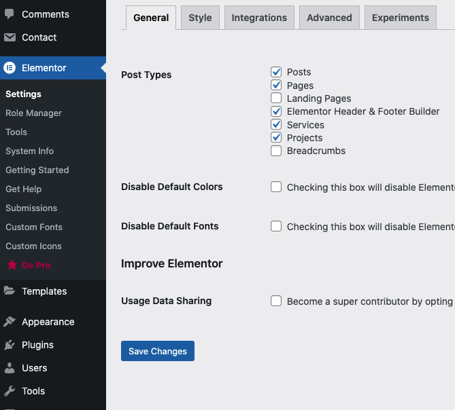Click the Elementor logo icon in sidebar
The width and height of the screenshot is (455, 410).
(10, 68)
